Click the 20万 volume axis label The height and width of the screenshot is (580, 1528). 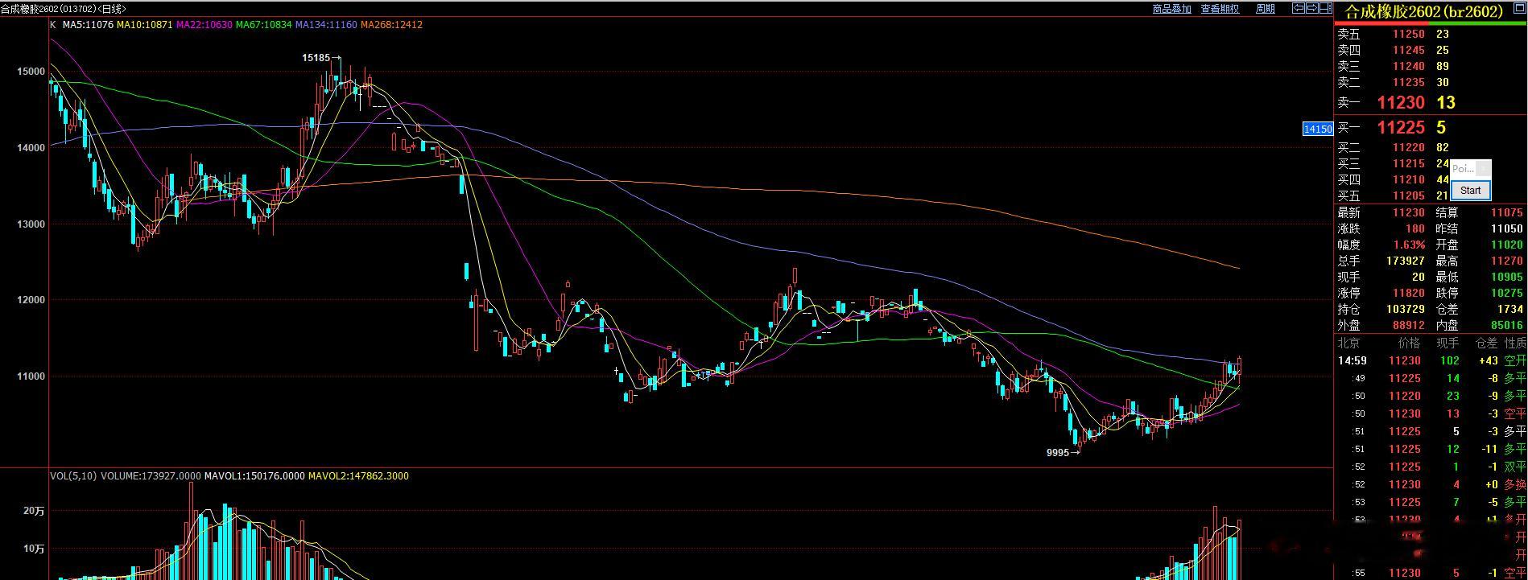(34, 512)
